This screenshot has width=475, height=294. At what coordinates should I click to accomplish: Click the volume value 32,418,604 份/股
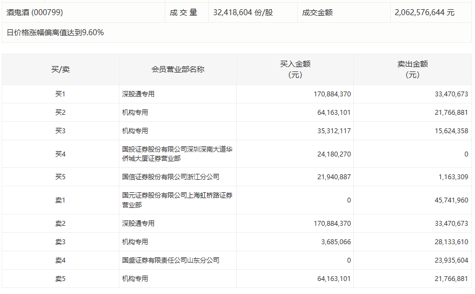(x=243, y=12)
